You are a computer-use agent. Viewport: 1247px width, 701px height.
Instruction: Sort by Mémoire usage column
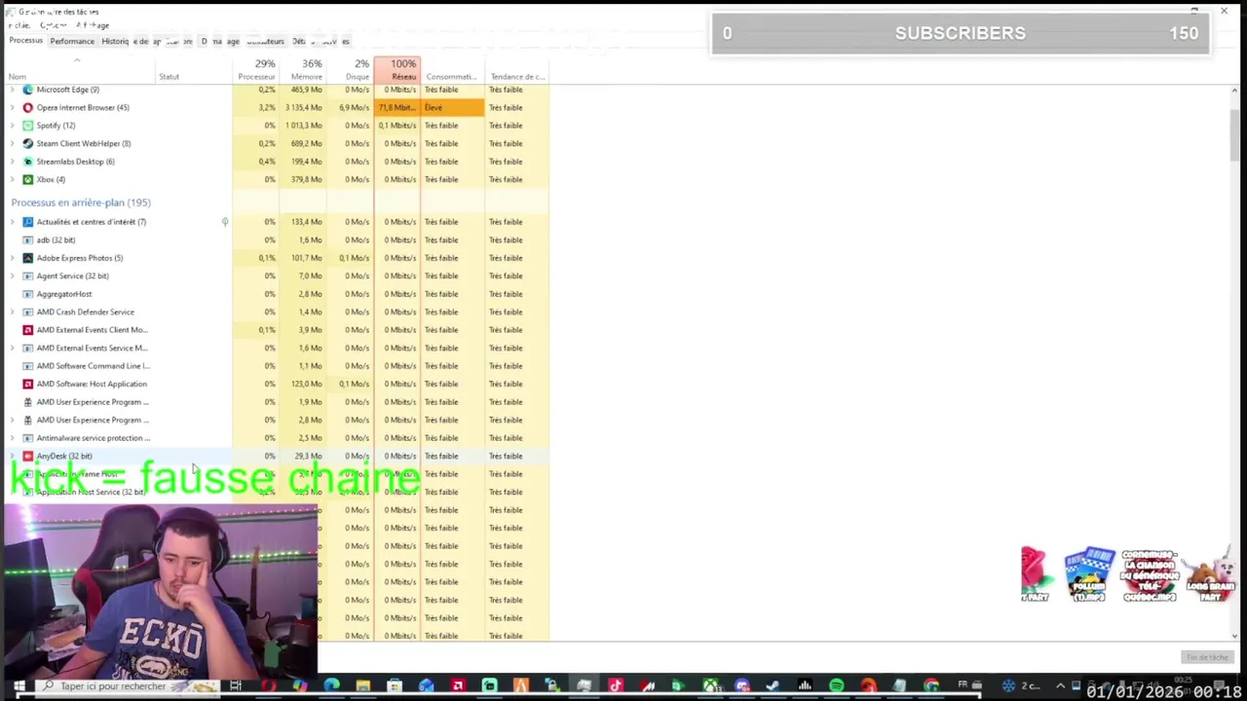tap(304, 70)
